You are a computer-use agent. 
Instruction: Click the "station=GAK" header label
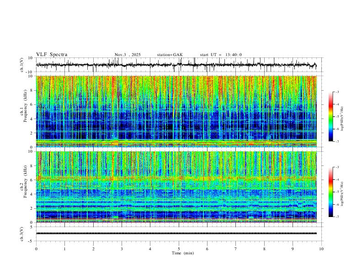170,55
